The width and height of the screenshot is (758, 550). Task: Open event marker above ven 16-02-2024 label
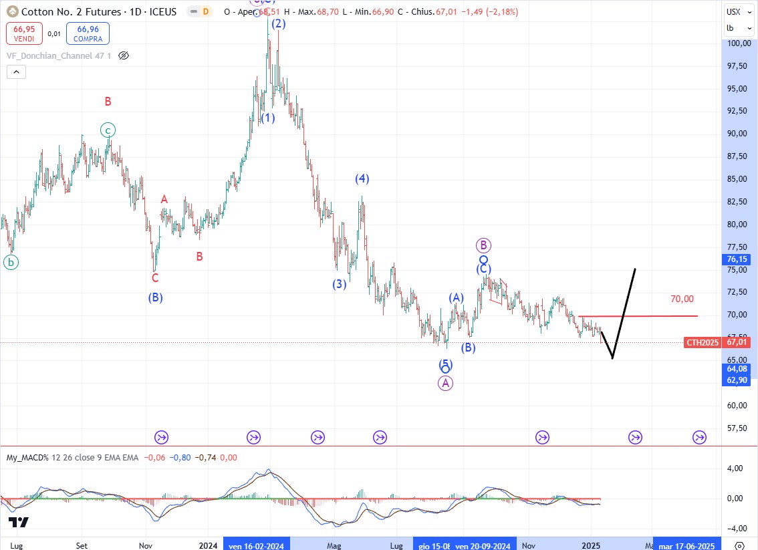(x=254, y=437)
